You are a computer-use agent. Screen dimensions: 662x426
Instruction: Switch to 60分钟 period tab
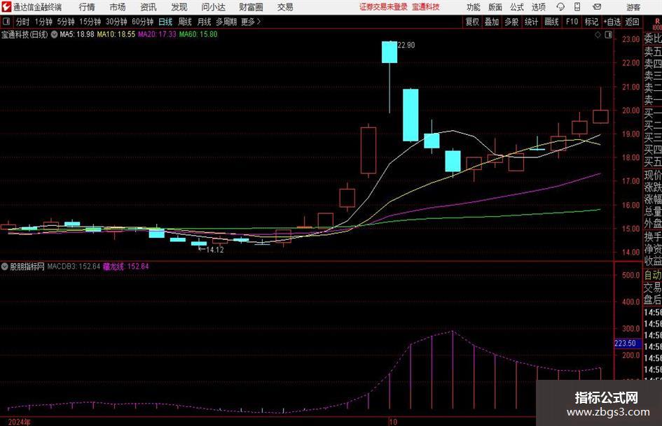142,22
